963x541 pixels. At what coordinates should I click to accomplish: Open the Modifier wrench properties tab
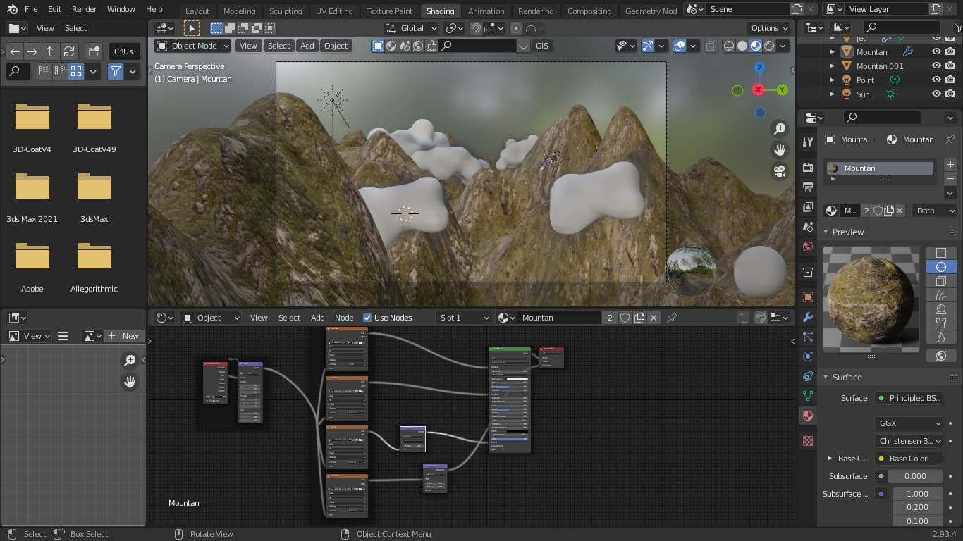coord(808,317)
